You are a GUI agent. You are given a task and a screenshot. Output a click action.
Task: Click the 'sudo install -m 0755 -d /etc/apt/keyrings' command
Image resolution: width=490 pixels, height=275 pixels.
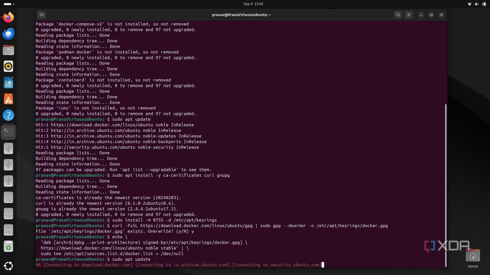[x=164, y=220]
